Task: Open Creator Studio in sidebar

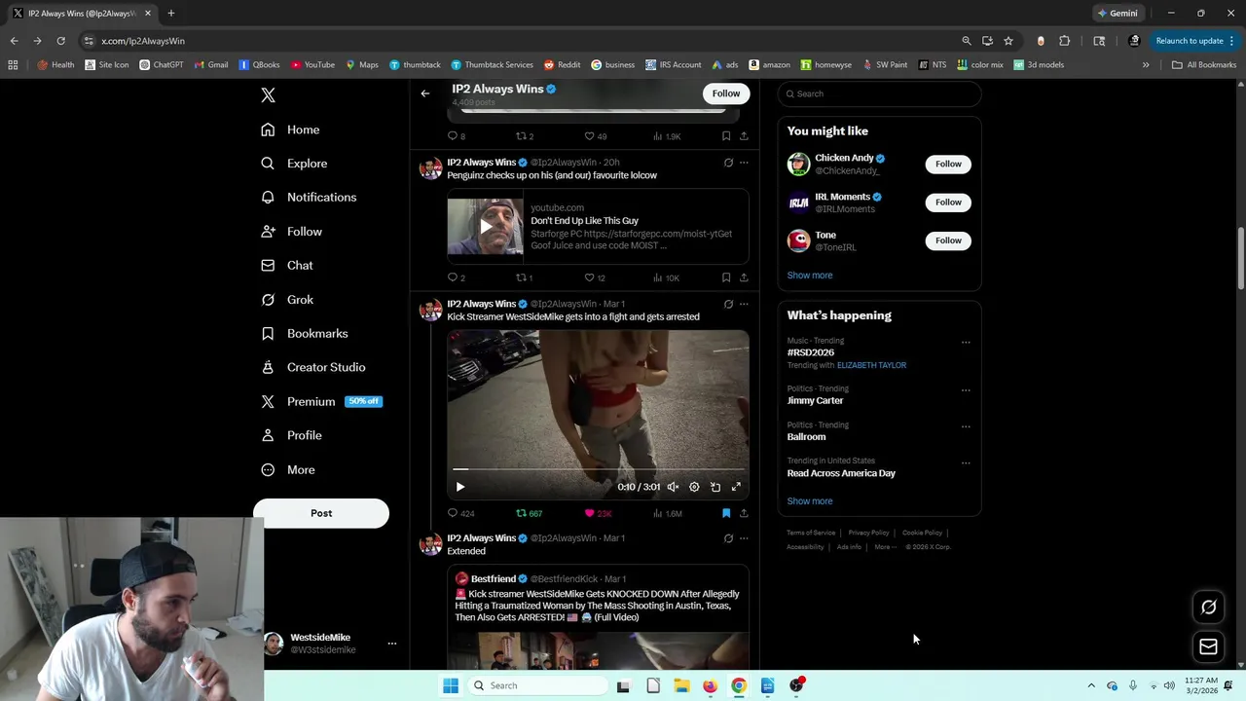Action: pos(312,367)
